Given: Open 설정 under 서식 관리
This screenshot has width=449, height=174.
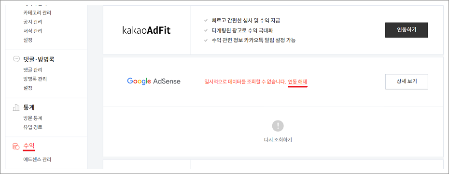Looking at the screenshot, I should [28, 40].
